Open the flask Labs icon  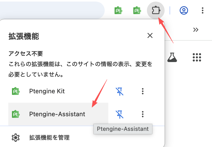pos(172,57)
